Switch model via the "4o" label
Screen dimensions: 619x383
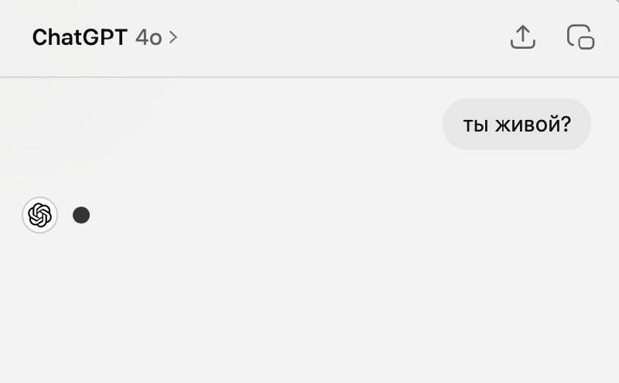click(x=149, y=37)
